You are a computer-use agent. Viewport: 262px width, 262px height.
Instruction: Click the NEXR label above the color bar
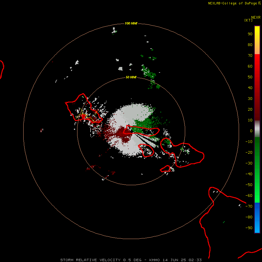[256, 17]
